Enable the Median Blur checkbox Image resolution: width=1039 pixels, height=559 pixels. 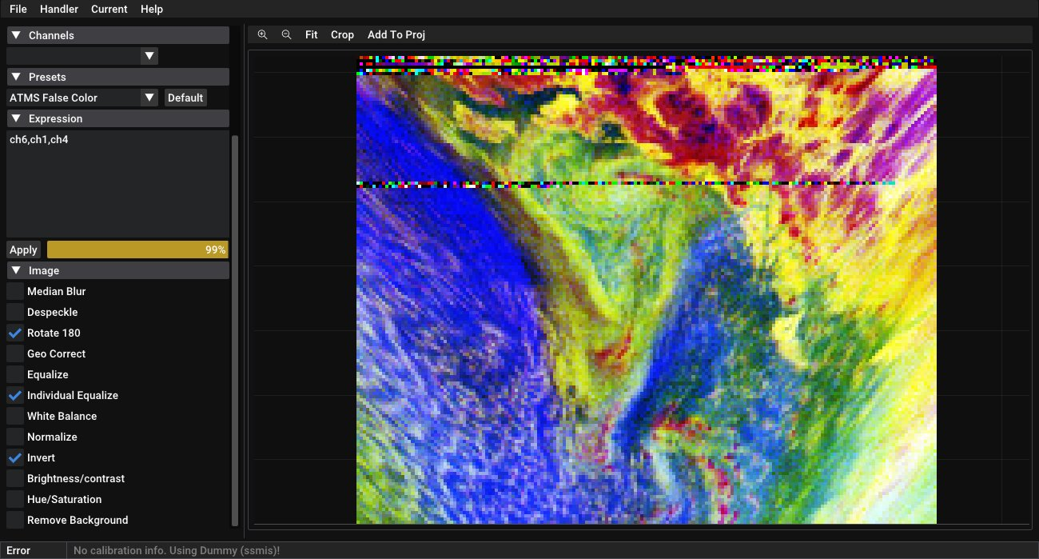[15, 291]
